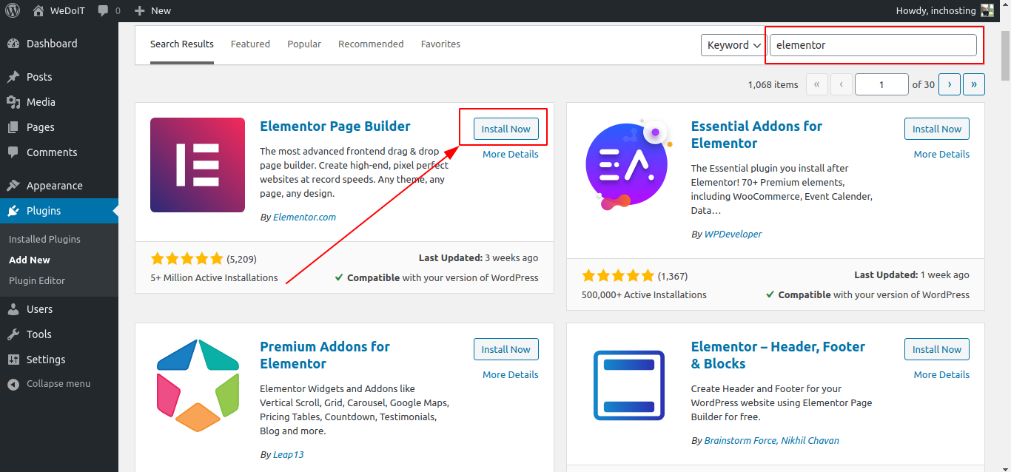Jump to last page of results
Image resolution: width=1011 pixels, height=472 pixels.
point(974,84)
